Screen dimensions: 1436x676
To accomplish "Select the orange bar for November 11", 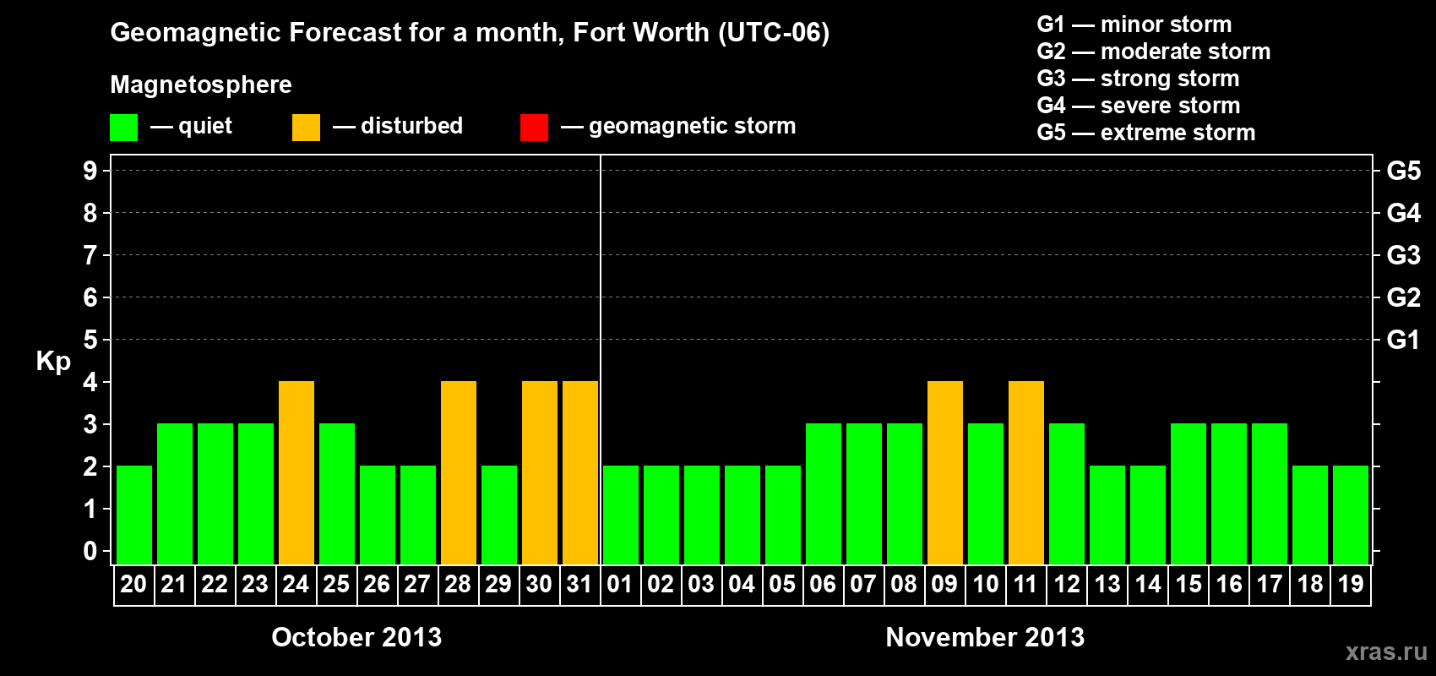I will point(1026,472).
